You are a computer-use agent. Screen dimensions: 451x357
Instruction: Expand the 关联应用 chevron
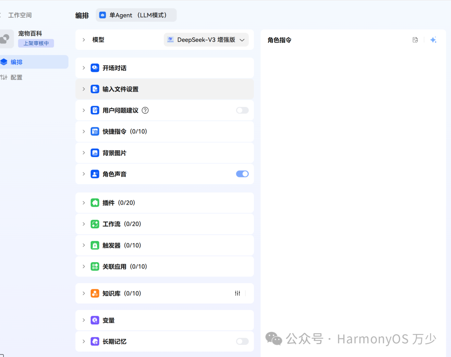84,266
